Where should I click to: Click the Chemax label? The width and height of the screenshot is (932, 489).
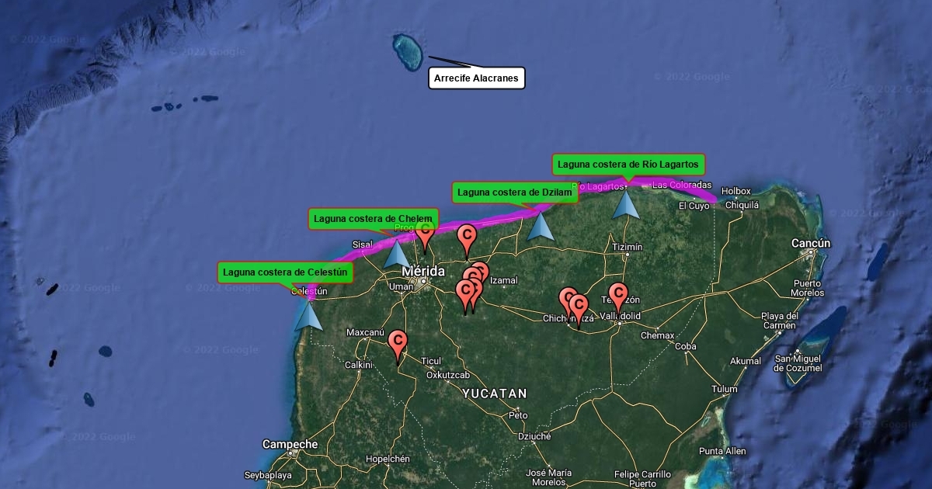click(x=658, y=336)
